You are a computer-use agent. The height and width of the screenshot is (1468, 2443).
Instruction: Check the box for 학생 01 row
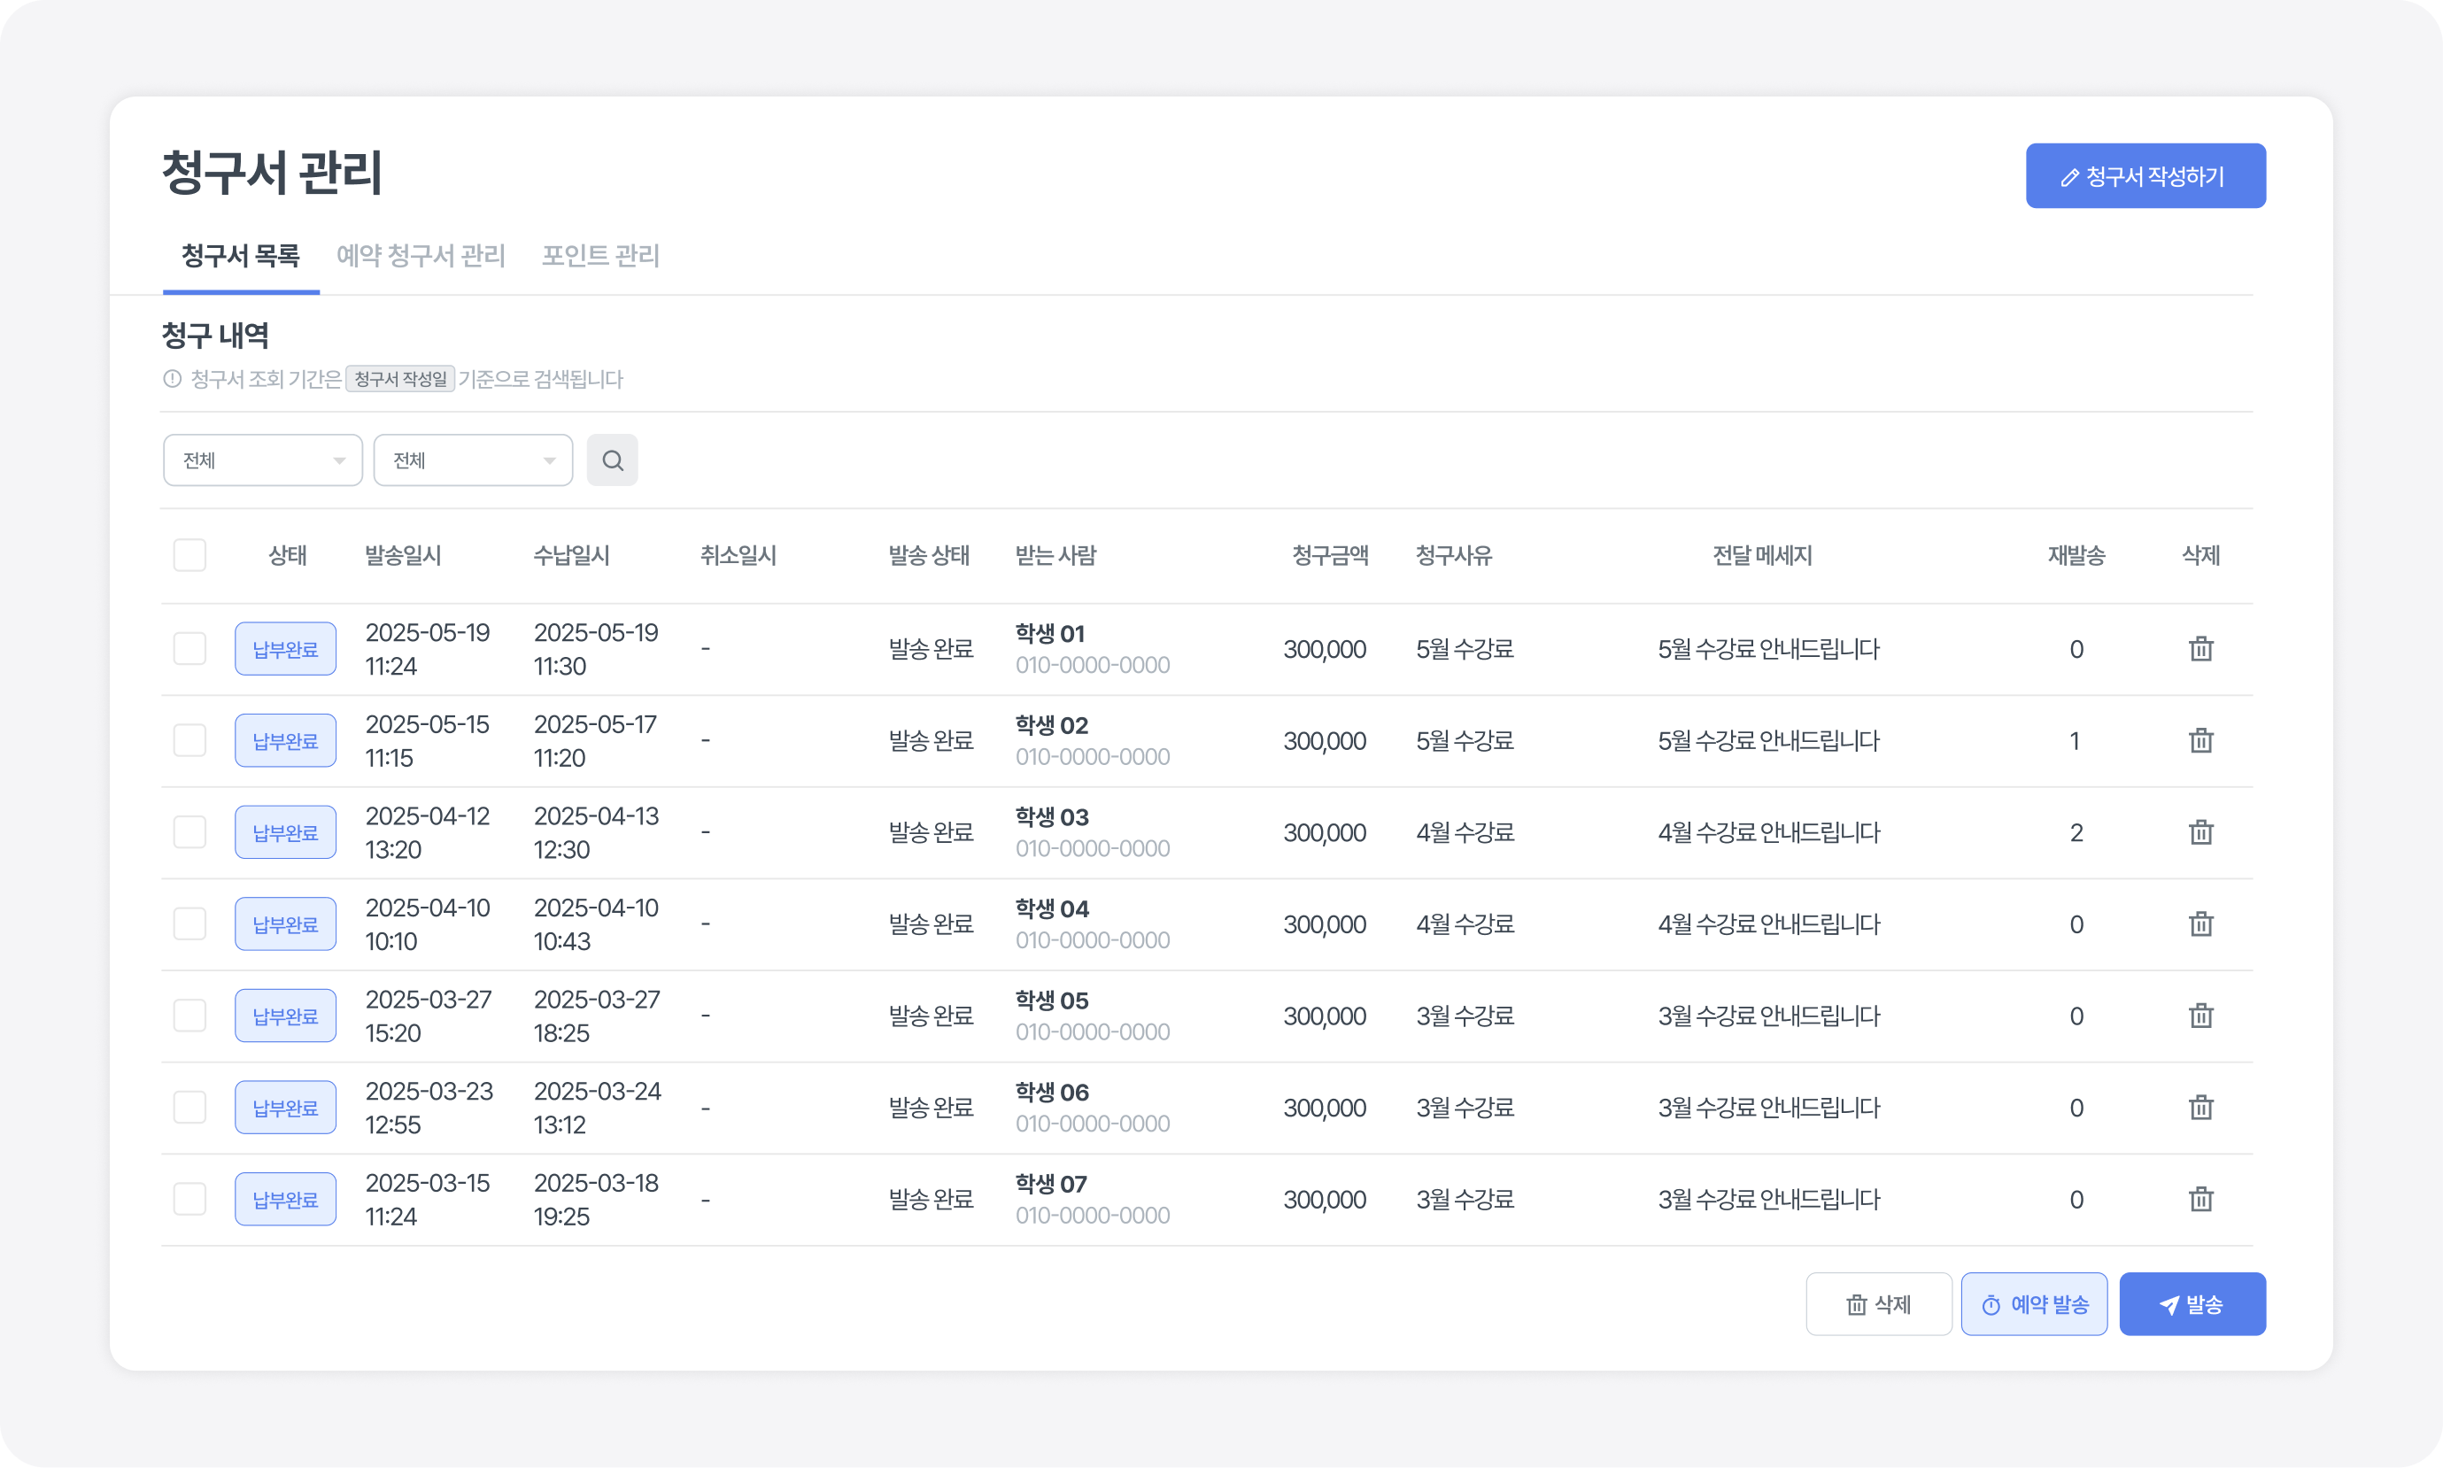click(189, 649)
